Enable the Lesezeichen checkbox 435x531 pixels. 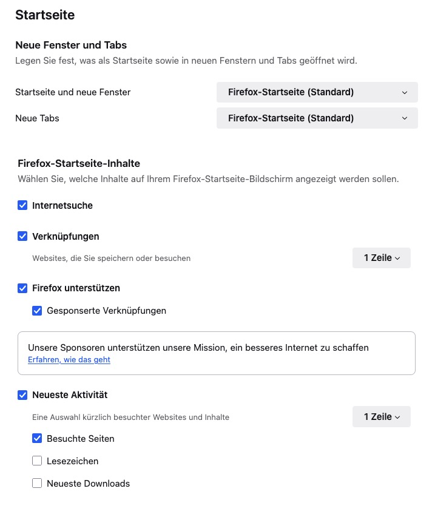point(37,461)
